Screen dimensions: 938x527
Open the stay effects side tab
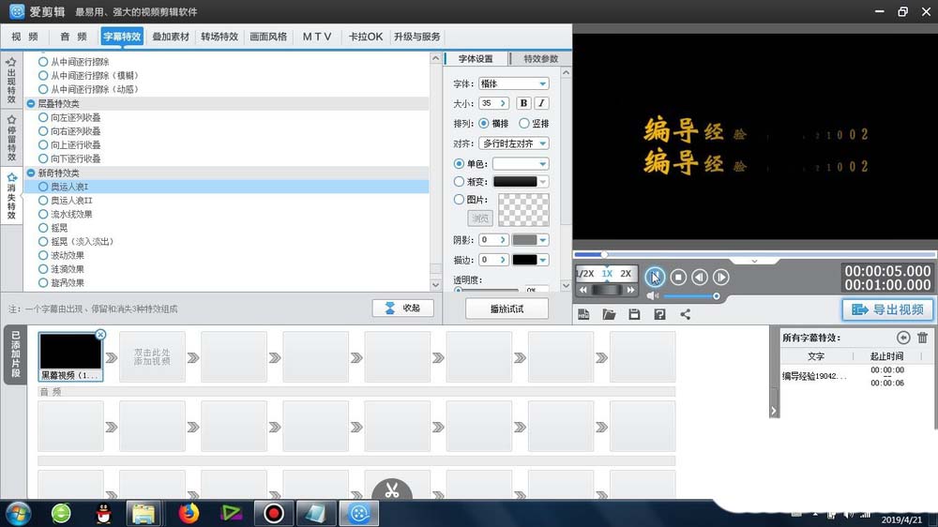coord(11,138)
